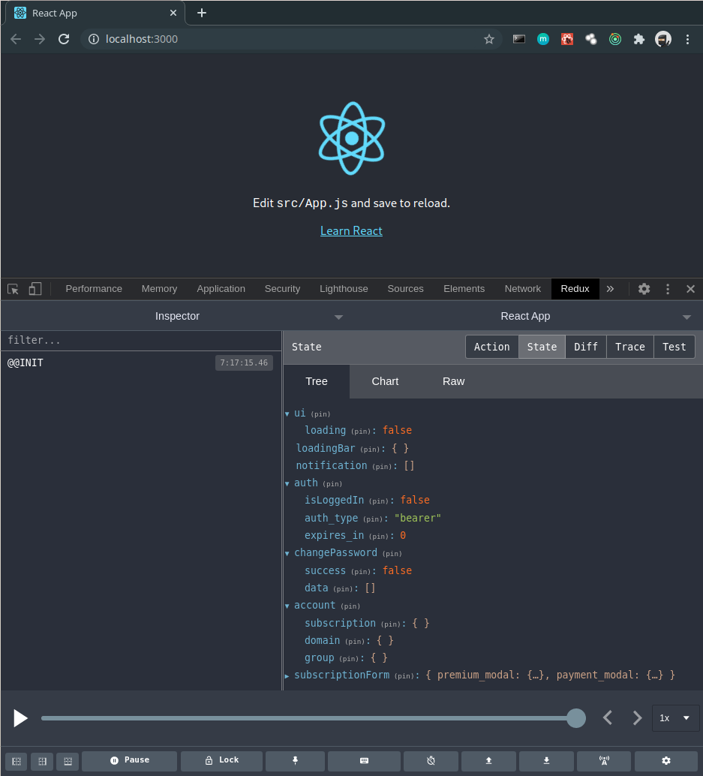Dock Redux monitor to the left

17,761
